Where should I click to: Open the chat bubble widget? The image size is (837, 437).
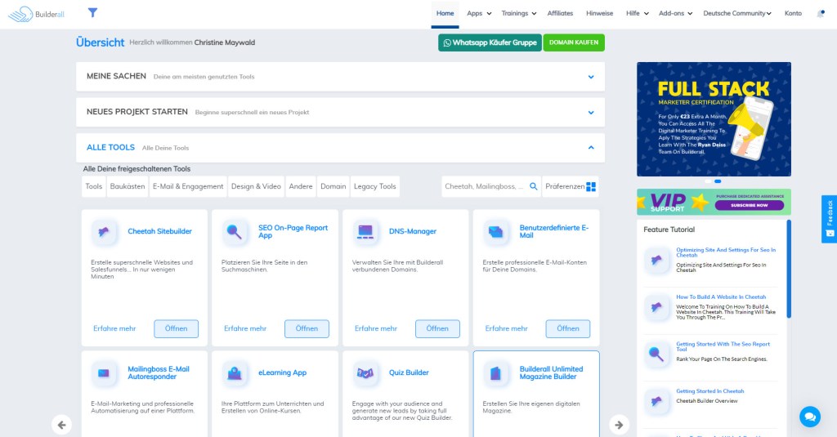(809, 417)
